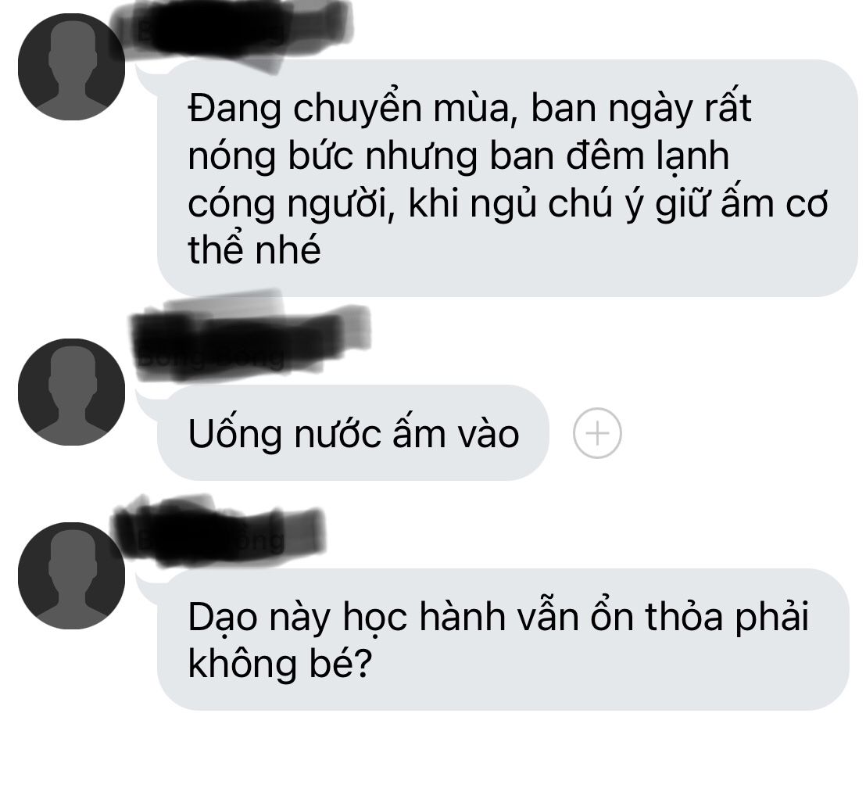Click the line 'Đang chuyển mùa, ban ngày rất'

tap(470, 109)
